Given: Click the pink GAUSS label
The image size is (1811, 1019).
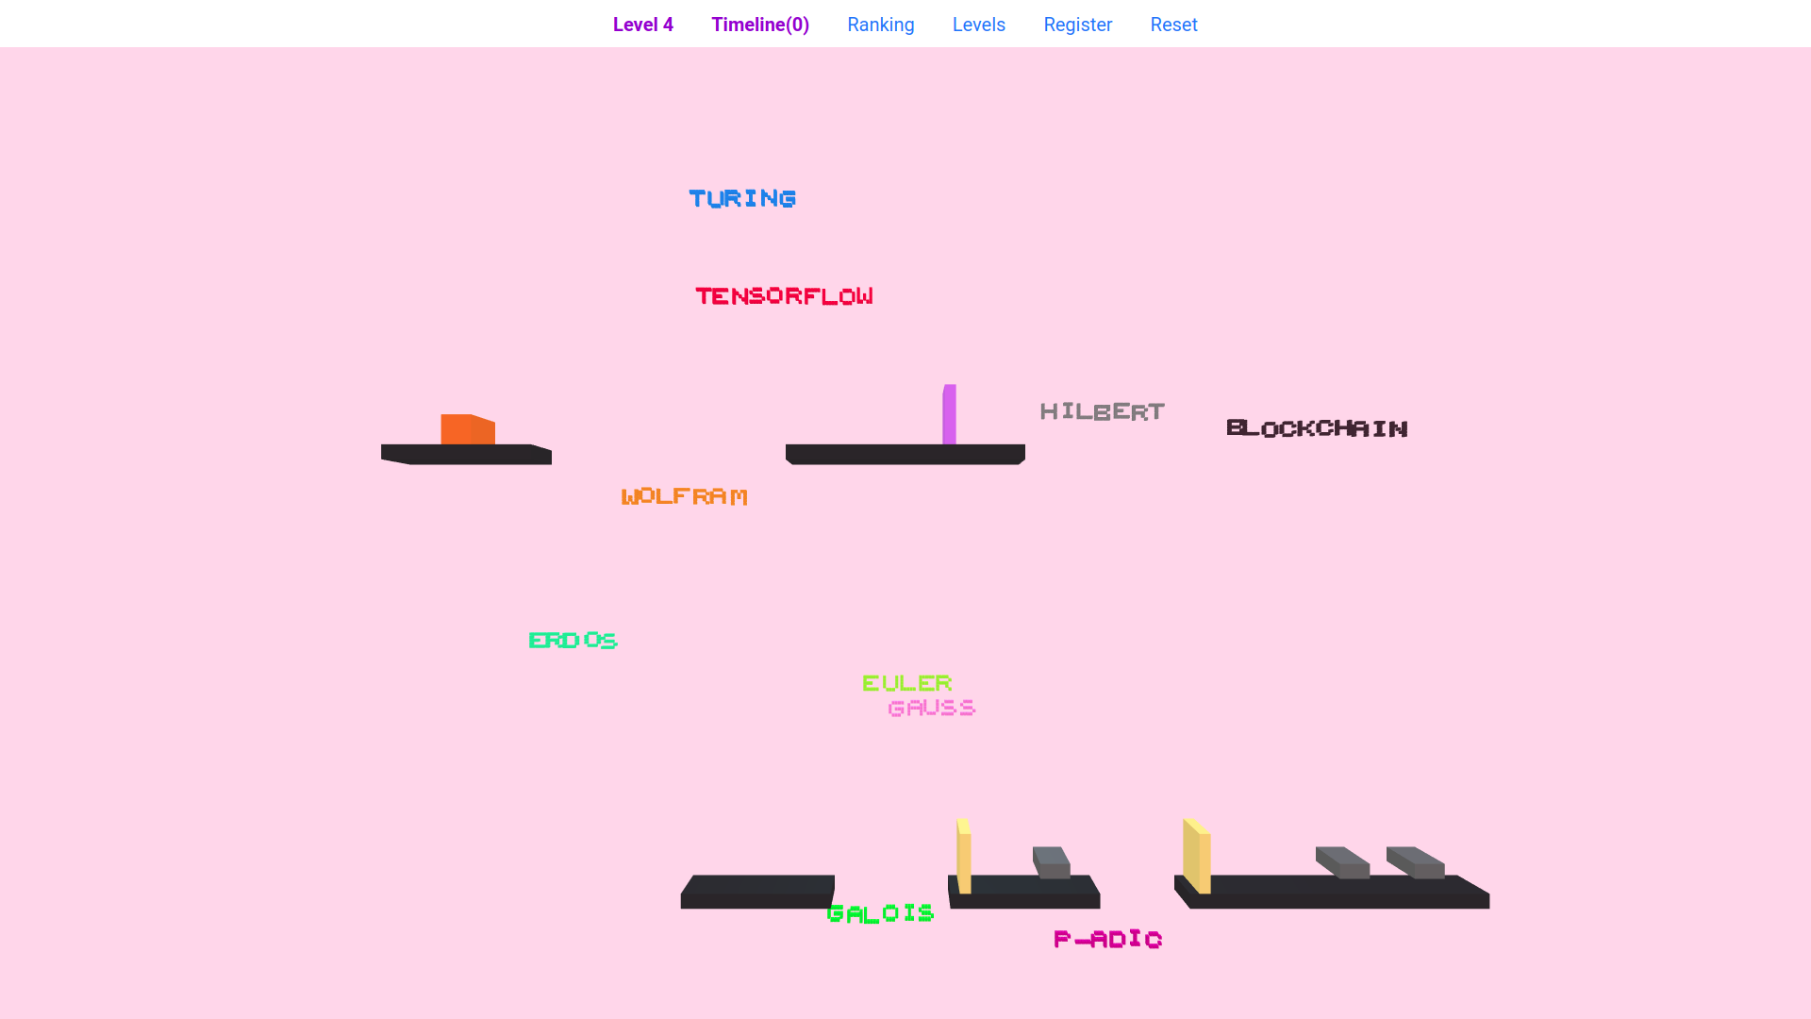Looking at the screenshot, I should 931,708.
